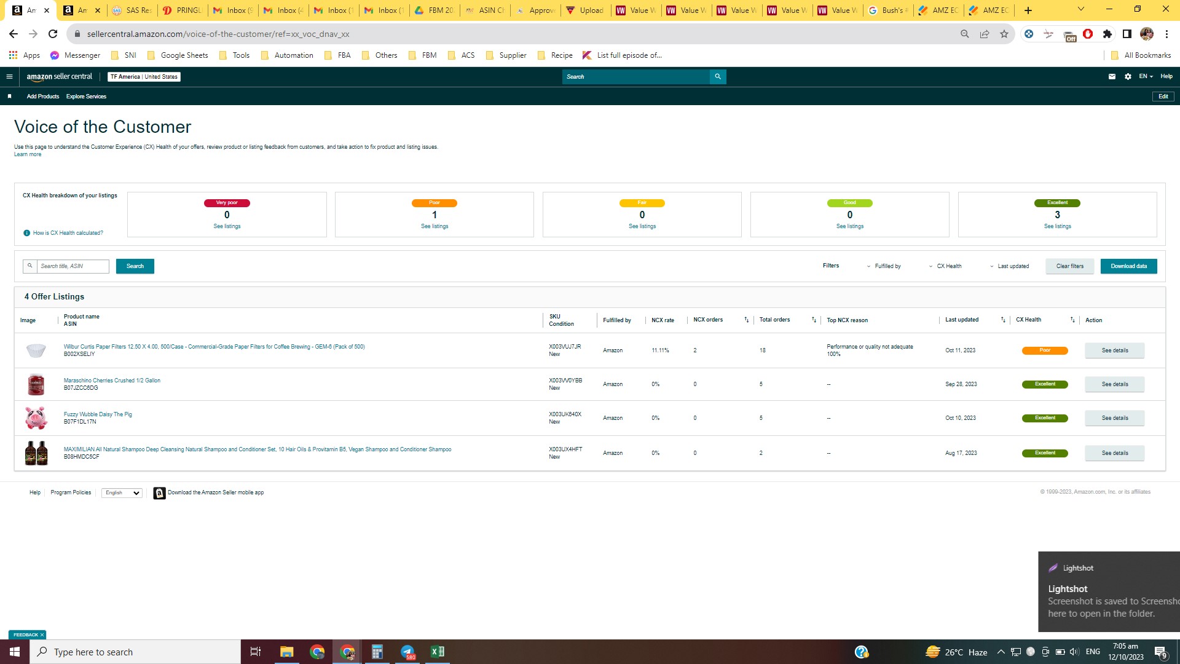This screenshot has height=664, width=1180.
Task: Click the browser zoom magnifier icon in address bar
Action: click(x=965, y=34)
